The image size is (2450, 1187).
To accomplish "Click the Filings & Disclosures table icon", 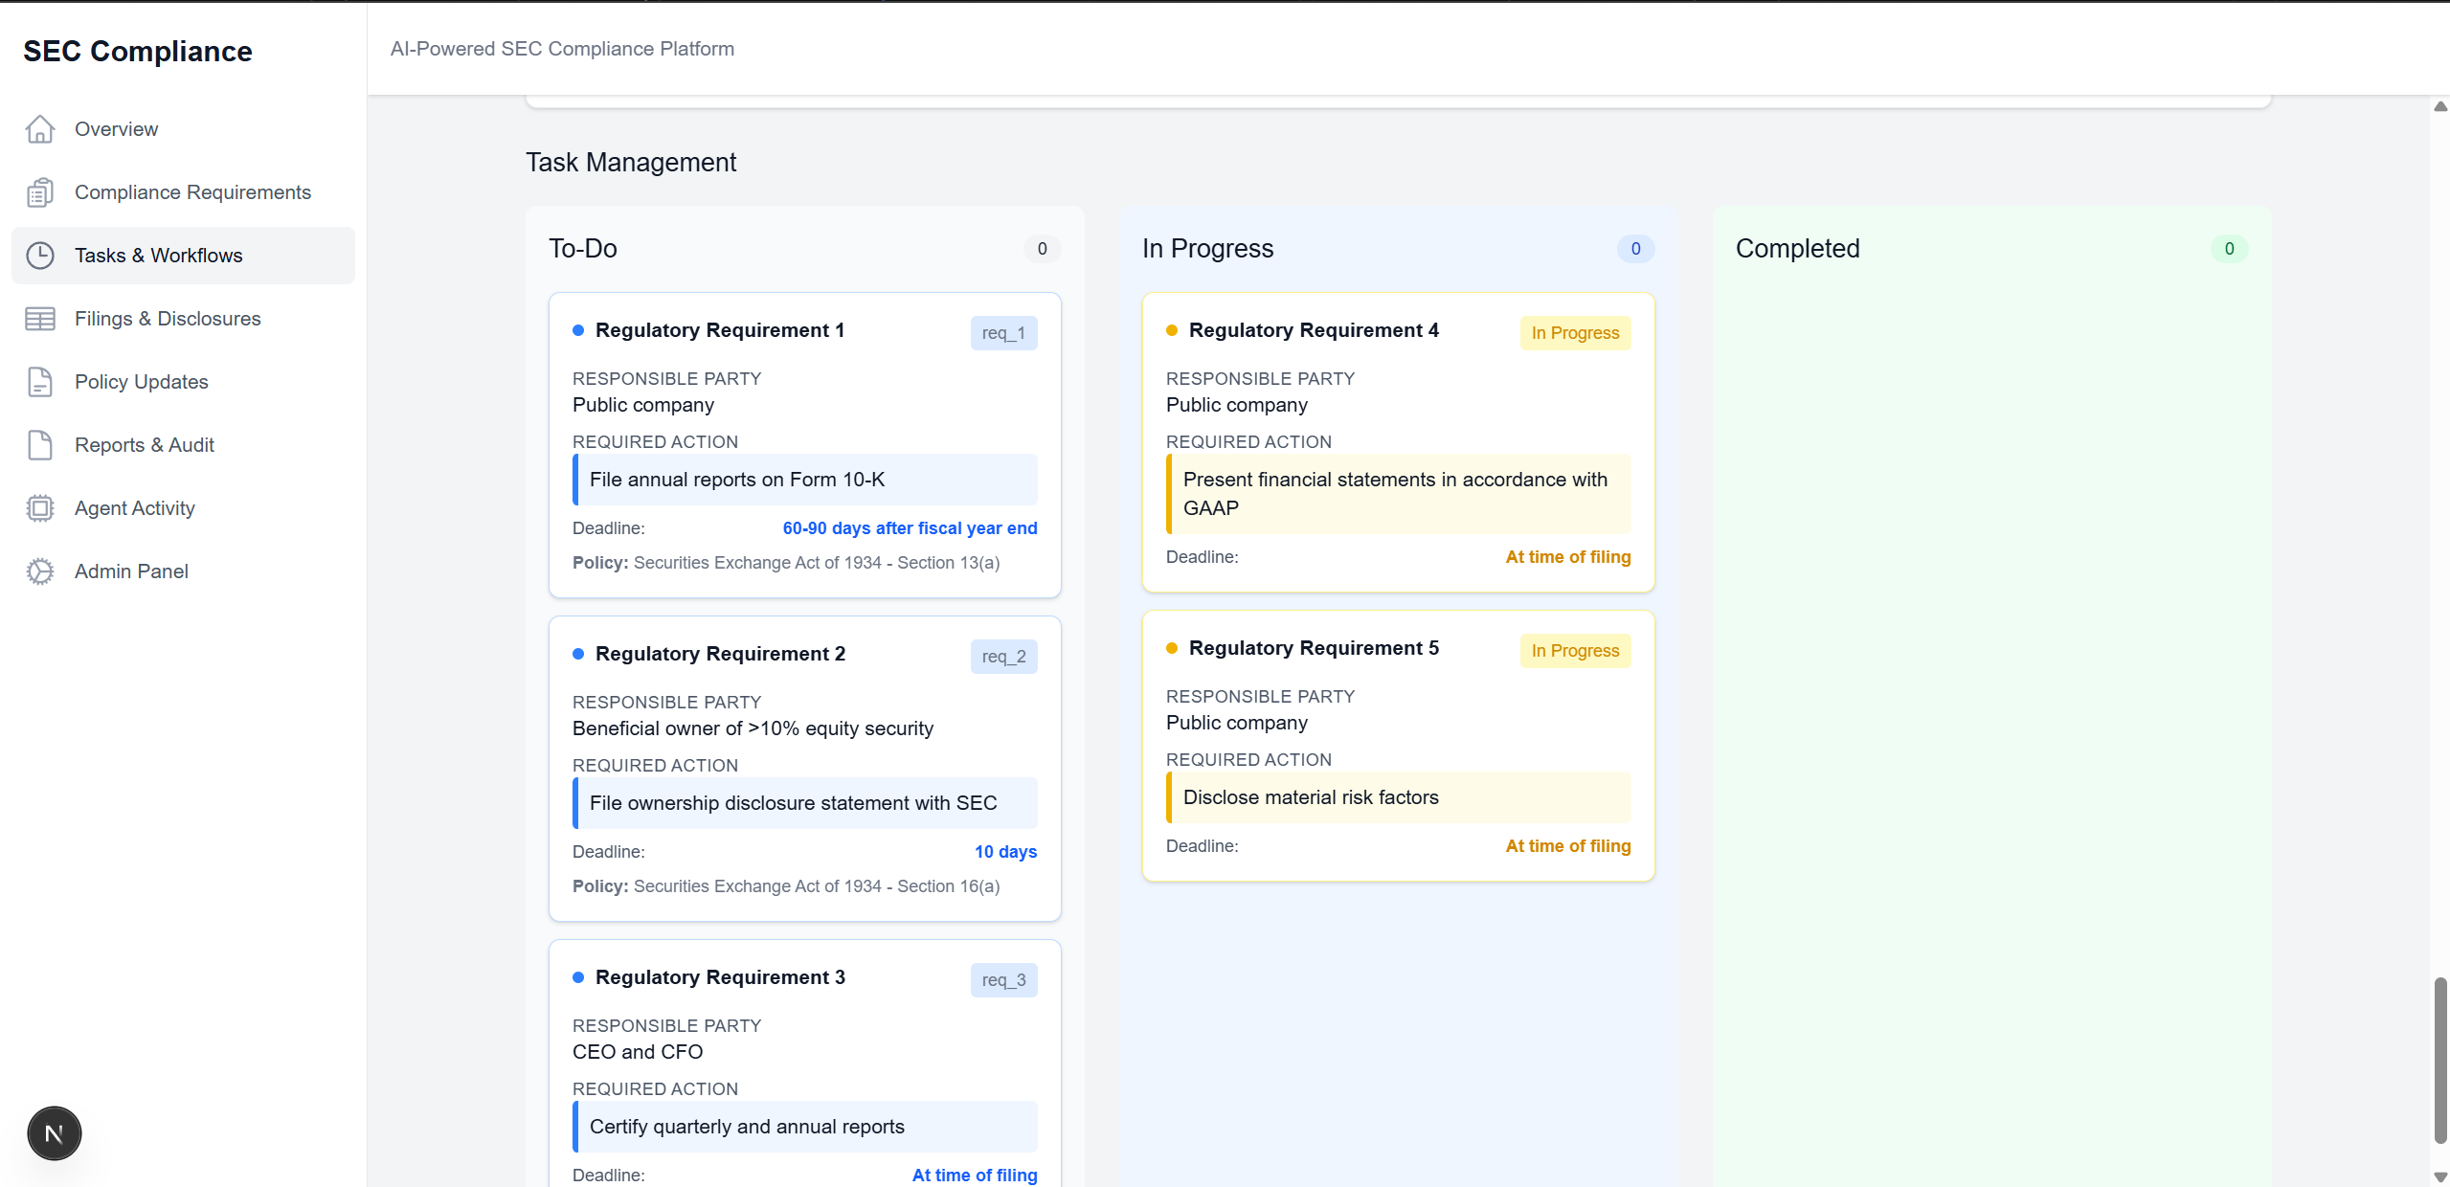I will coord(40,319).
